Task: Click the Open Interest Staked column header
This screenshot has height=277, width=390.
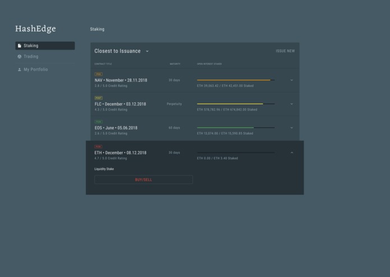Action: coord(209,64)
